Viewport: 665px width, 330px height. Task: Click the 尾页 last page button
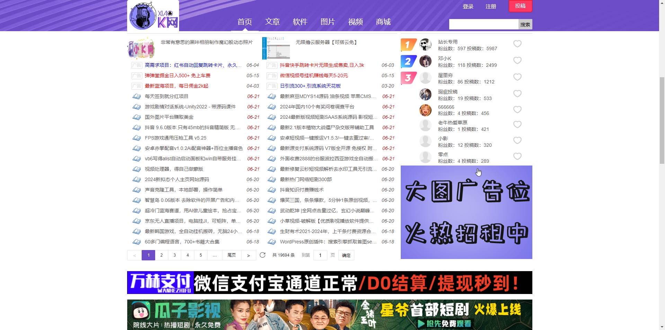[x=231, y=255]
